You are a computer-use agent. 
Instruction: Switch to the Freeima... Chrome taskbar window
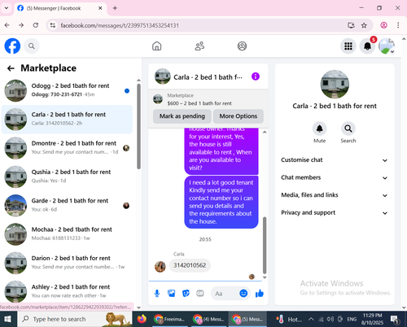click(x=170, y=319)
